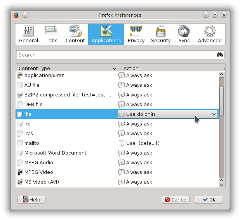Open the Sync preferences pane
Screen dimensions: 240x220
pos(184,34)
